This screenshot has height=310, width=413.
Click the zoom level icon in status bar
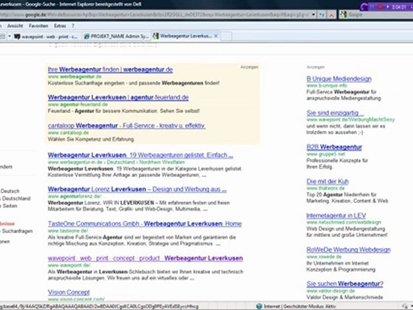coord(405,306)
